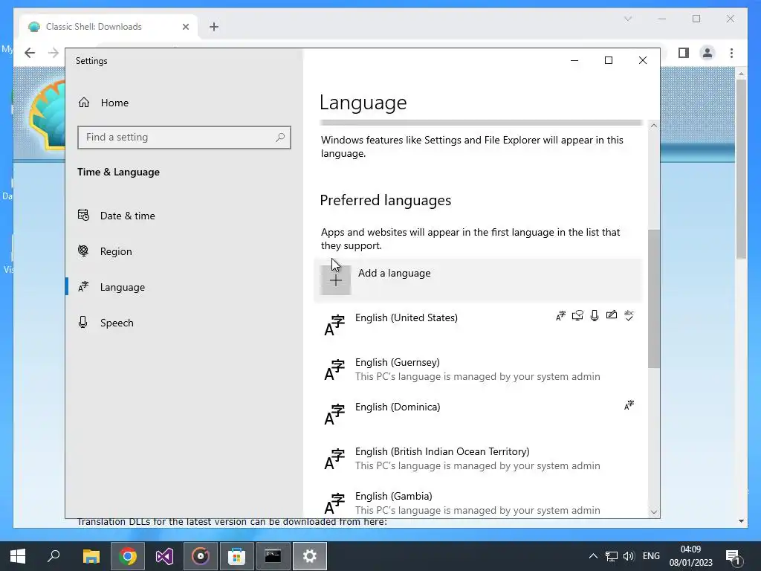Open Chrome profile avatar
761x571 pixels.
707,53
